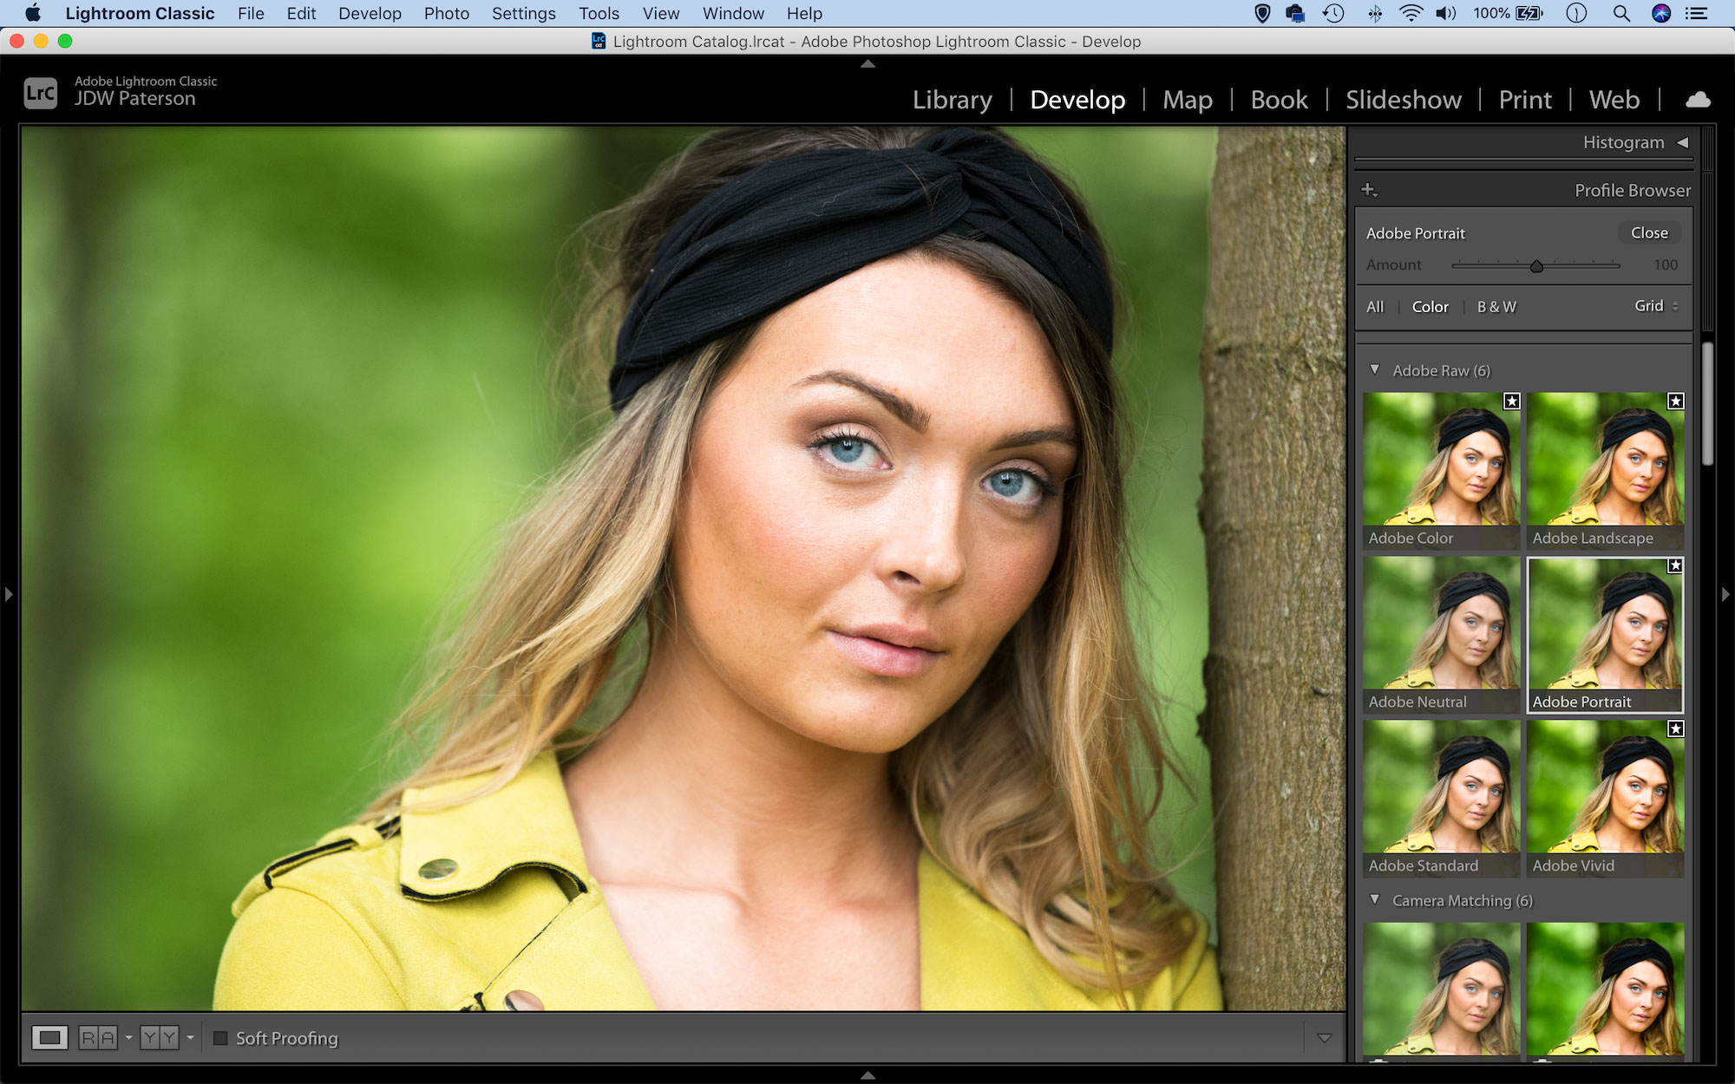The width and height of the screenshot is (1735, 1084).
Task: Click the Wi-Fi status icon
Action: (1411, 13)
